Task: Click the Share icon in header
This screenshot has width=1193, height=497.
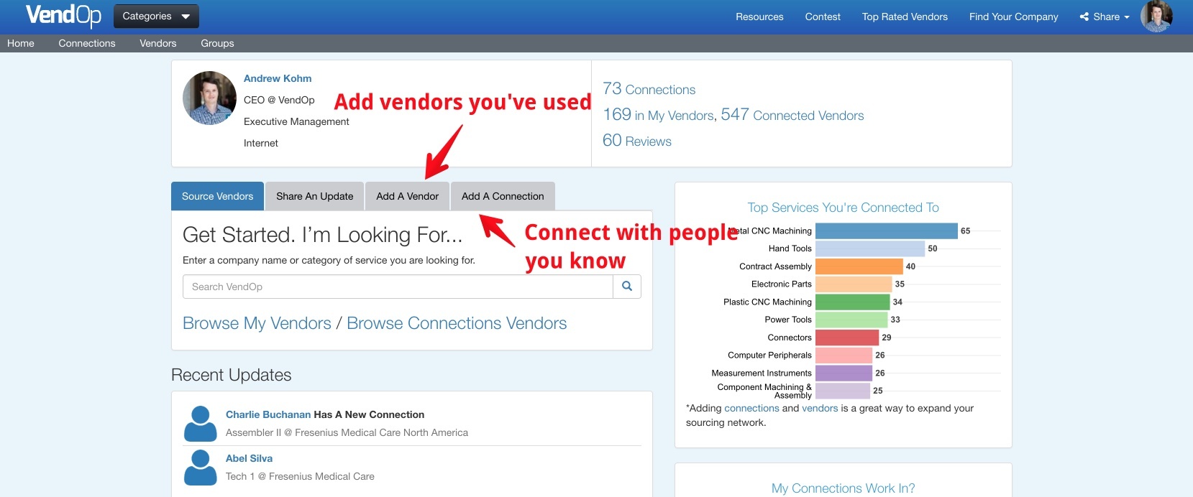Action: [x=1084, y=17]
